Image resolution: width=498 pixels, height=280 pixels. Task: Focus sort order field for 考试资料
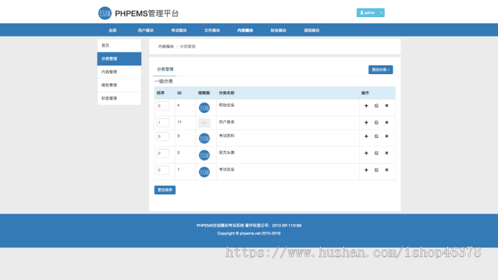(163, 136)
